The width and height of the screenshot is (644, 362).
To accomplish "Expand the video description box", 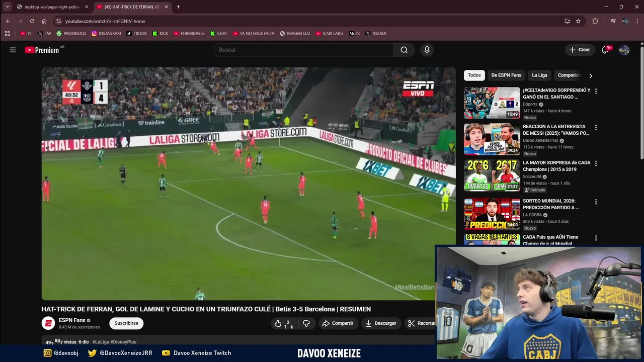I will [x=238, y=341].
